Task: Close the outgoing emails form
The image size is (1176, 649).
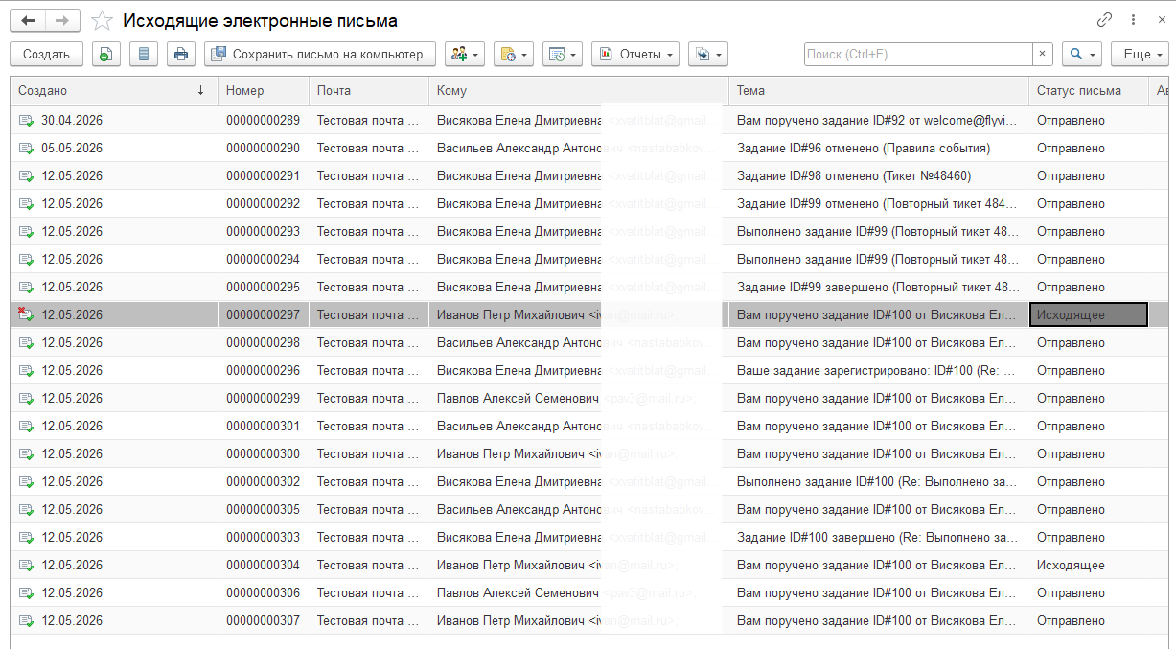Action: [x=1160, y=20]
